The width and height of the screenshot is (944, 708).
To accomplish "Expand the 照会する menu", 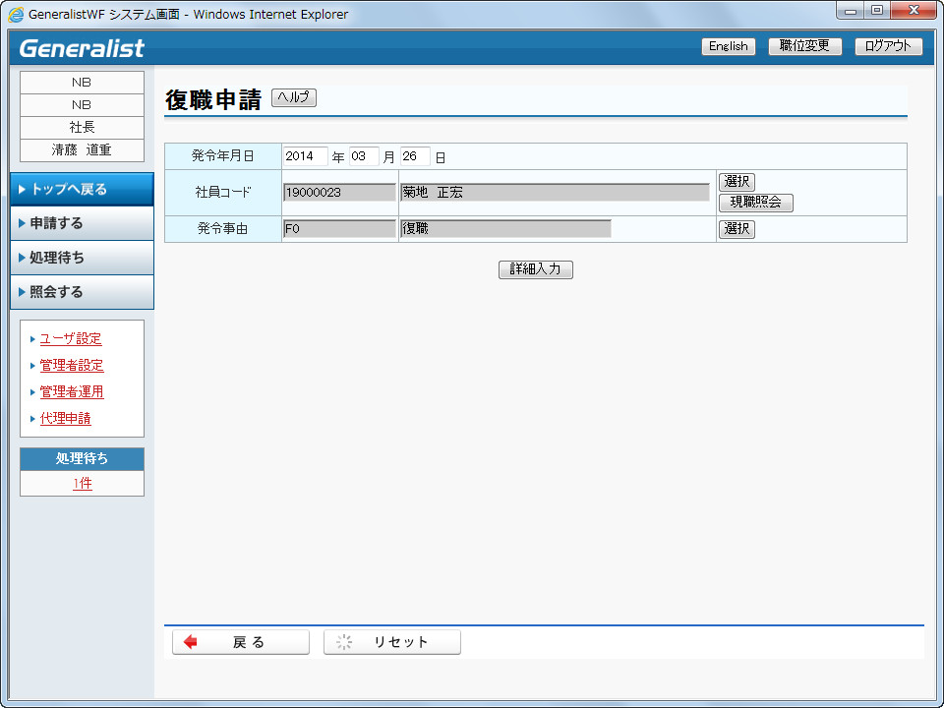I will point(82,292).
